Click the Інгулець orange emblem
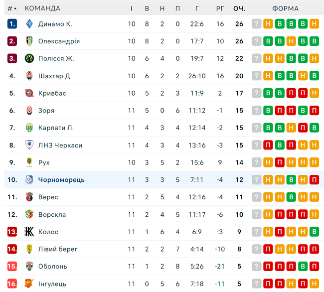This screenshot has height=292, width=324. click(29, 284)
